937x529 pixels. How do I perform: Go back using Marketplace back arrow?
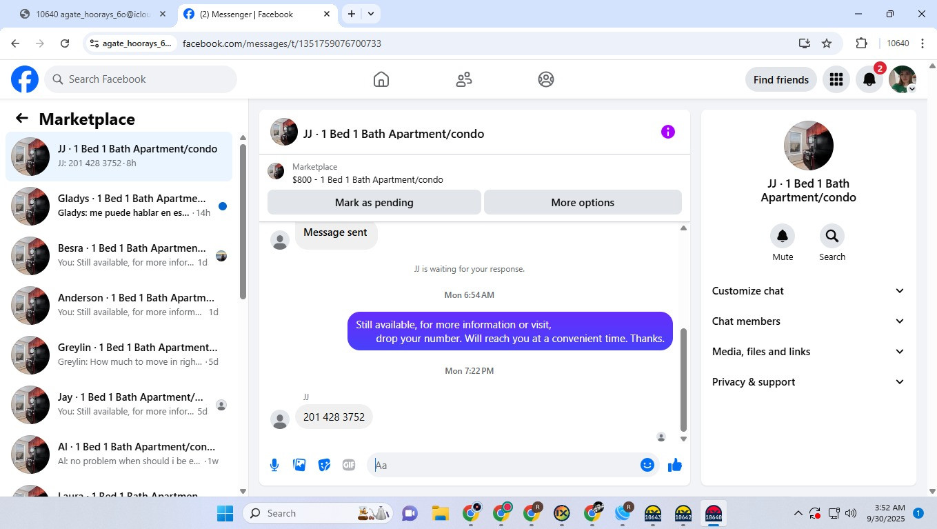click(22, 119)
